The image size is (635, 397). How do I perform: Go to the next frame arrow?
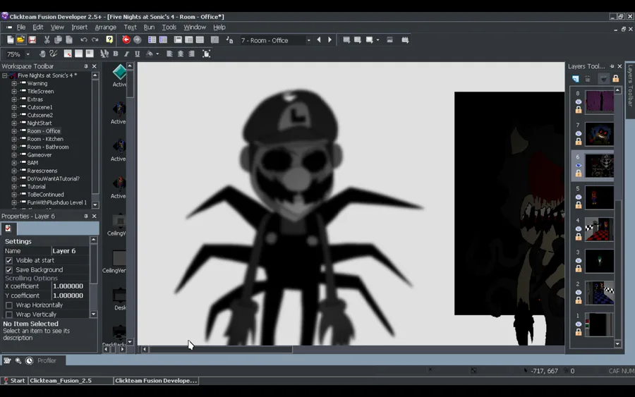coord(329,40)
